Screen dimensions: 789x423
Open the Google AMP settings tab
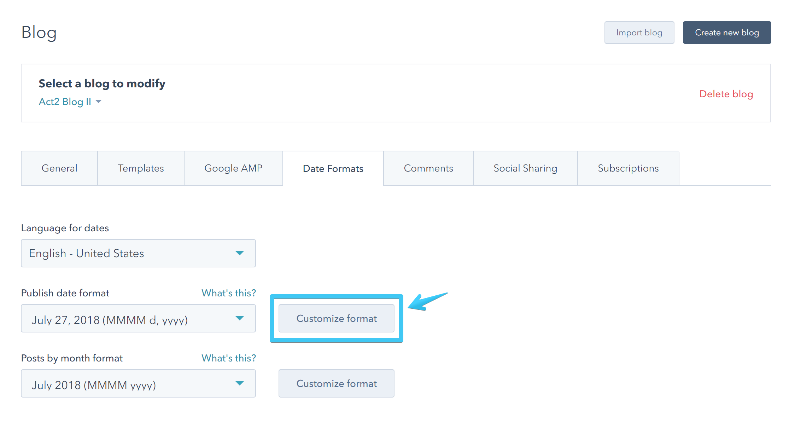(233, 168)
